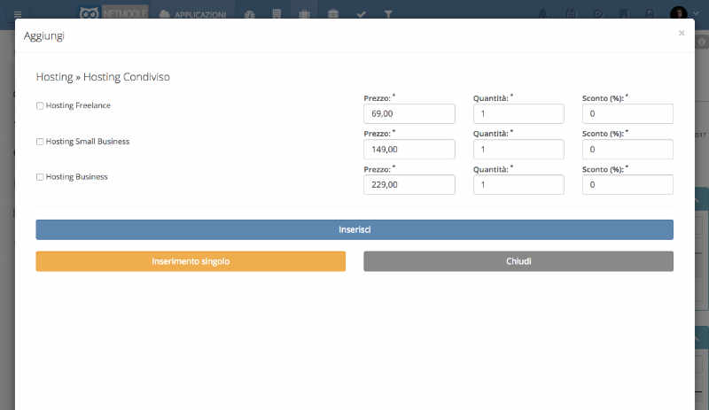Focus the Prezzo field showing 69,00
Image resolution: width=709 pixels, height=410 pixels.
409,113
